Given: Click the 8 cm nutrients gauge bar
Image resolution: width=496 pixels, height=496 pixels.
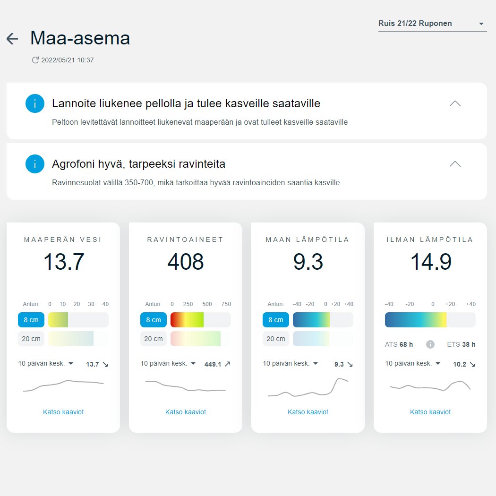Looking at the screenshot, I should click(x=201, y=320).
